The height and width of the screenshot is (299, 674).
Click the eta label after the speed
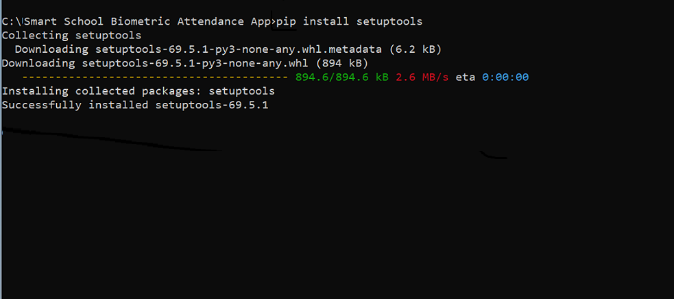click(x=466, y=77)
